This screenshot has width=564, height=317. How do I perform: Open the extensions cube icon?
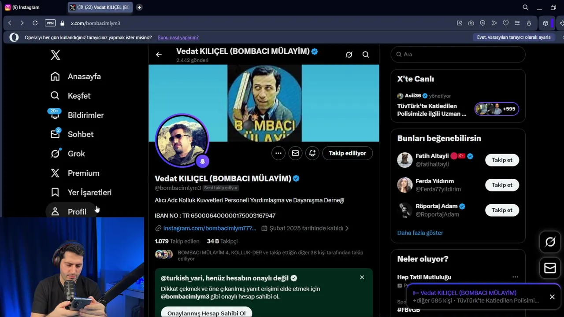545,23
